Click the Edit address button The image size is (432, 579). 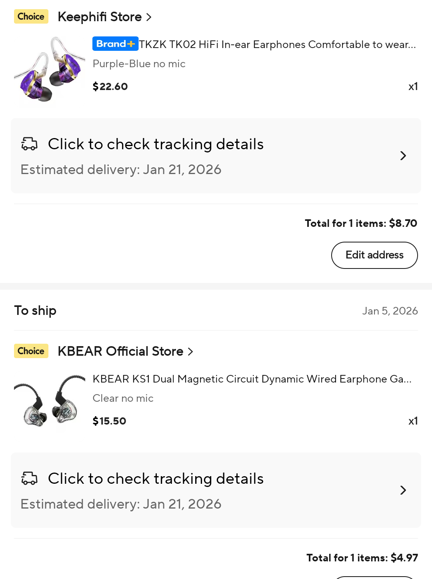(x=374, y=255)
